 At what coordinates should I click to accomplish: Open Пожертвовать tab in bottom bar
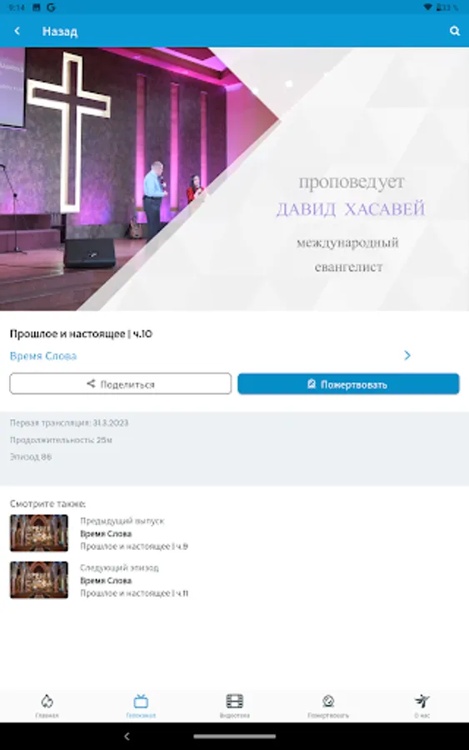328,706
